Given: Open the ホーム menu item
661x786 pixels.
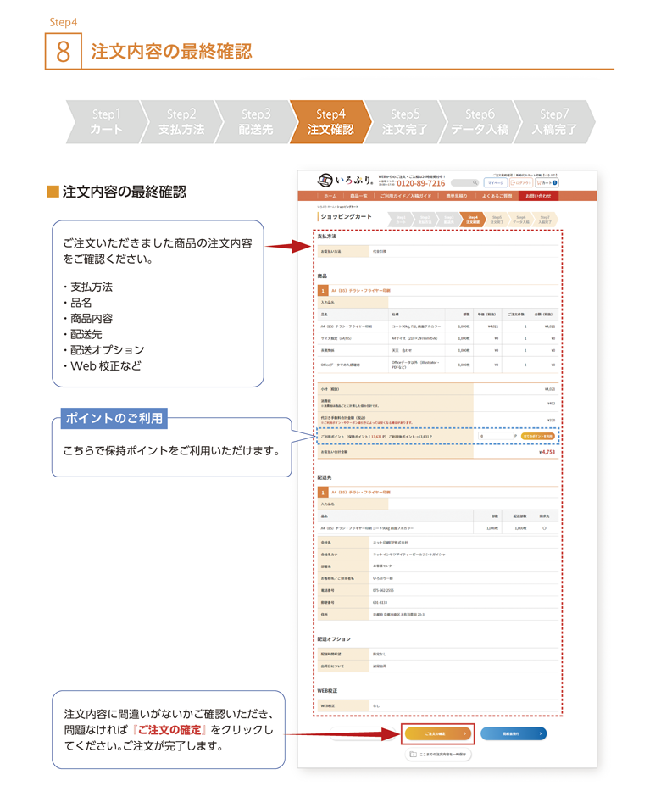Looking at the screenshot, I should tap(330, 196).
